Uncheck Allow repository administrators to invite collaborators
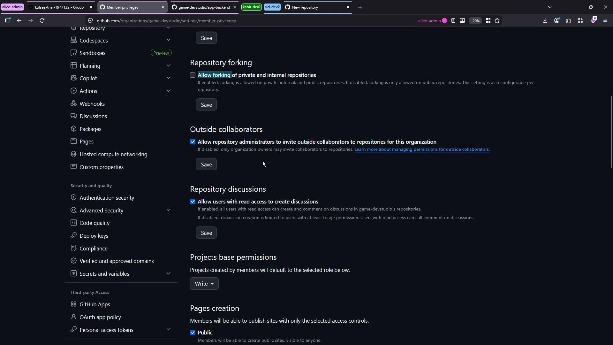Screen dimensions: 613x345 pyautogui.click(x=193, y=142)
